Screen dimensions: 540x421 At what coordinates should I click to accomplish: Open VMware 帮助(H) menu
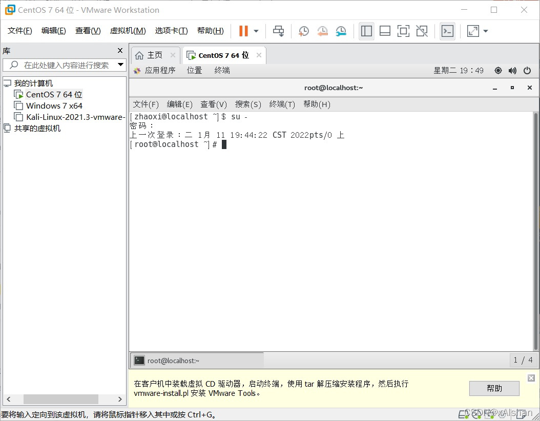click(x=211, y=31)
